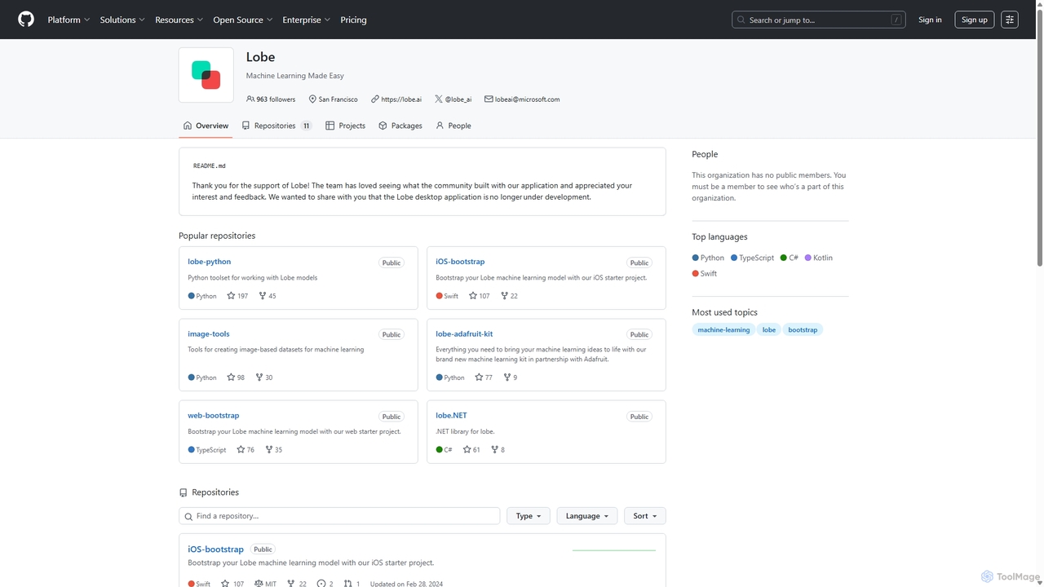This screenshot has height=587, width=1044.
Task: Click the lobeai@microsoft.com email link
Action: point(527,99)
